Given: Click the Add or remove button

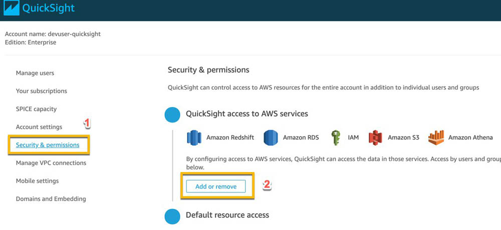Looking at the screenshot, I should (x=216, y=186).
